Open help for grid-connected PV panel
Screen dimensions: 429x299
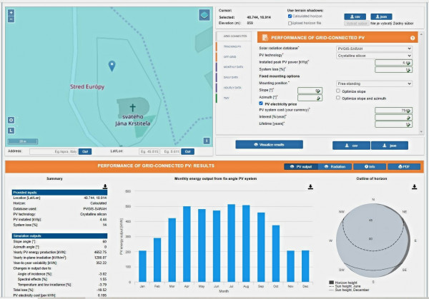point(413,38)
